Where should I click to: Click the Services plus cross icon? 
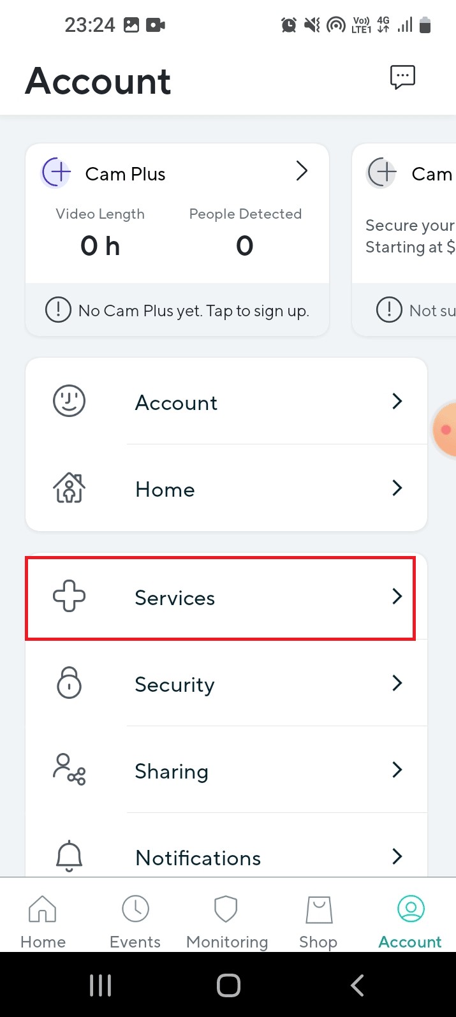[x=69, y=597]
